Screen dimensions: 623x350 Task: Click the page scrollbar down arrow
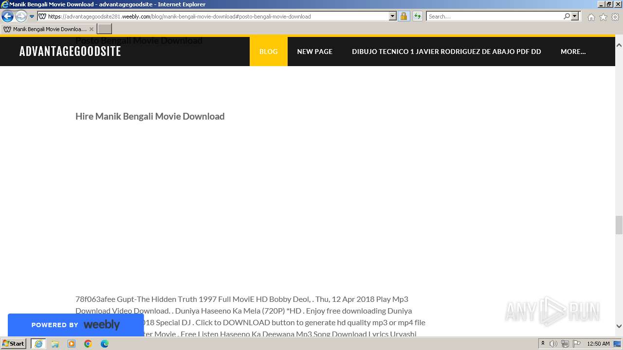[x=619, y=326]
